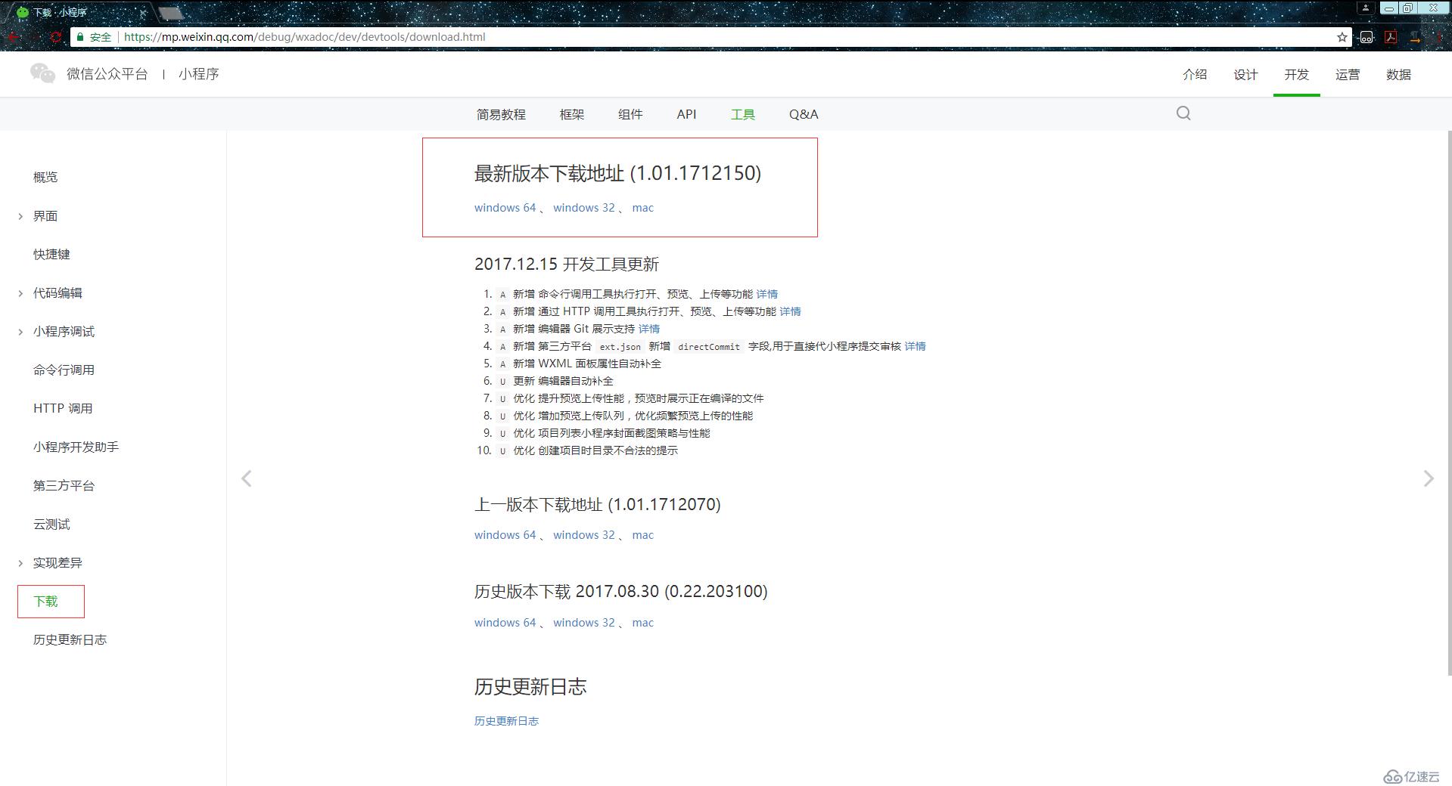Click the 2017.12.15 开发工具更新 heading
Screen dimensions: 1452x786
[x=567, y=265]
